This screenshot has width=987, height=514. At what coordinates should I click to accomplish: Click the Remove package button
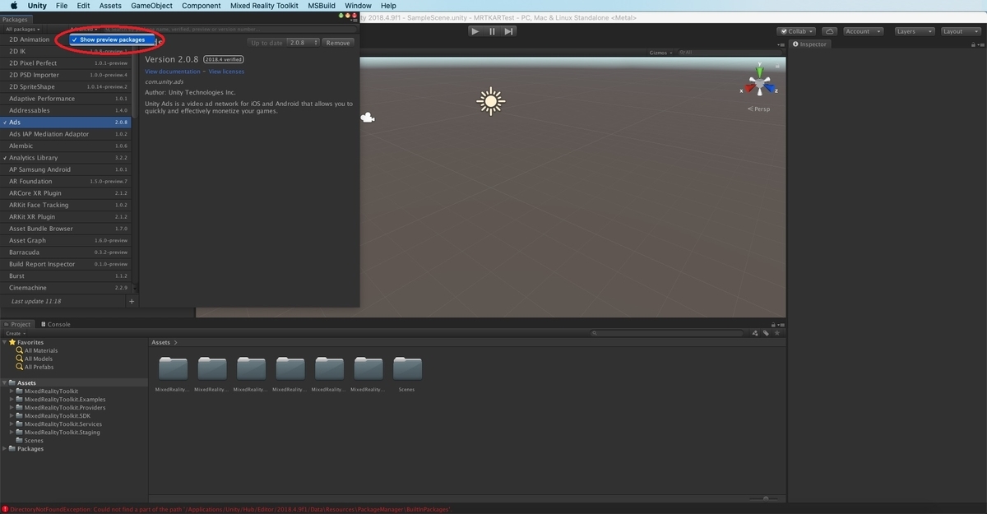tap(338, 43)
